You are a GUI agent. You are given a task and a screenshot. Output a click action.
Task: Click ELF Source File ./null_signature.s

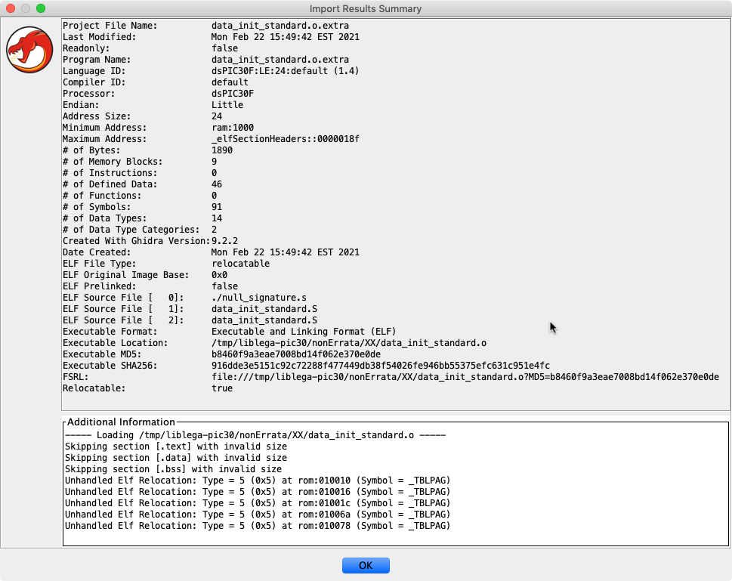point(259,298)
